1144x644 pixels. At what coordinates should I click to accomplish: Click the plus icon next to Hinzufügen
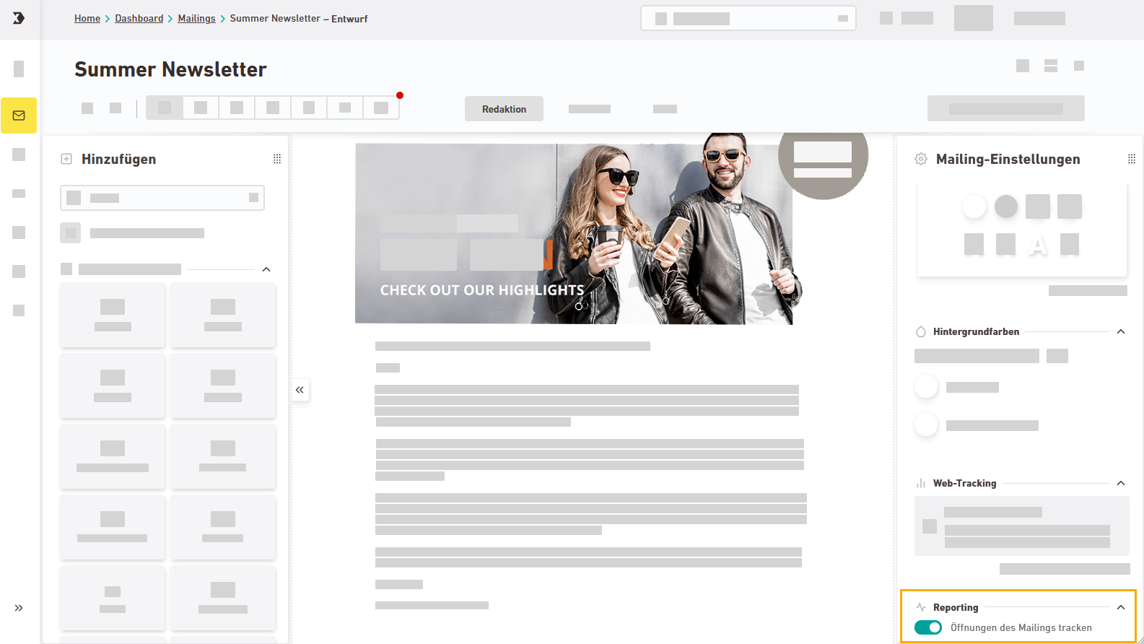point(66,159)
